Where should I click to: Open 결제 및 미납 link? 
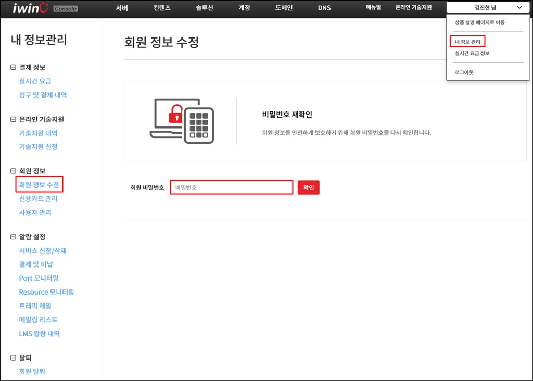pos(36,264)
